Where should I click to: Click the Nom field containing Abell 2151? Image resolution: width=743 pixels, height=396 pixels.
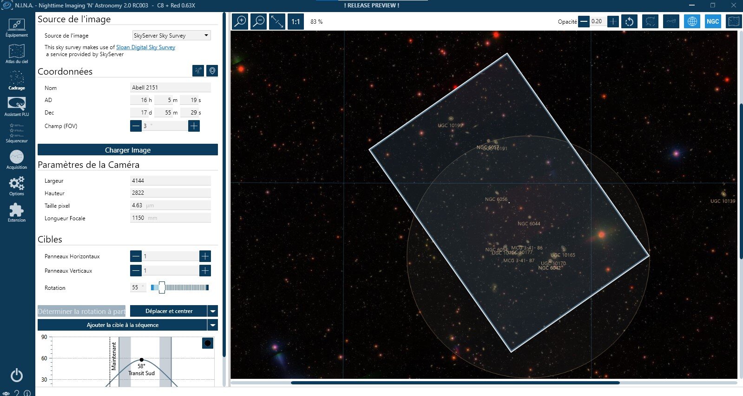171,87
